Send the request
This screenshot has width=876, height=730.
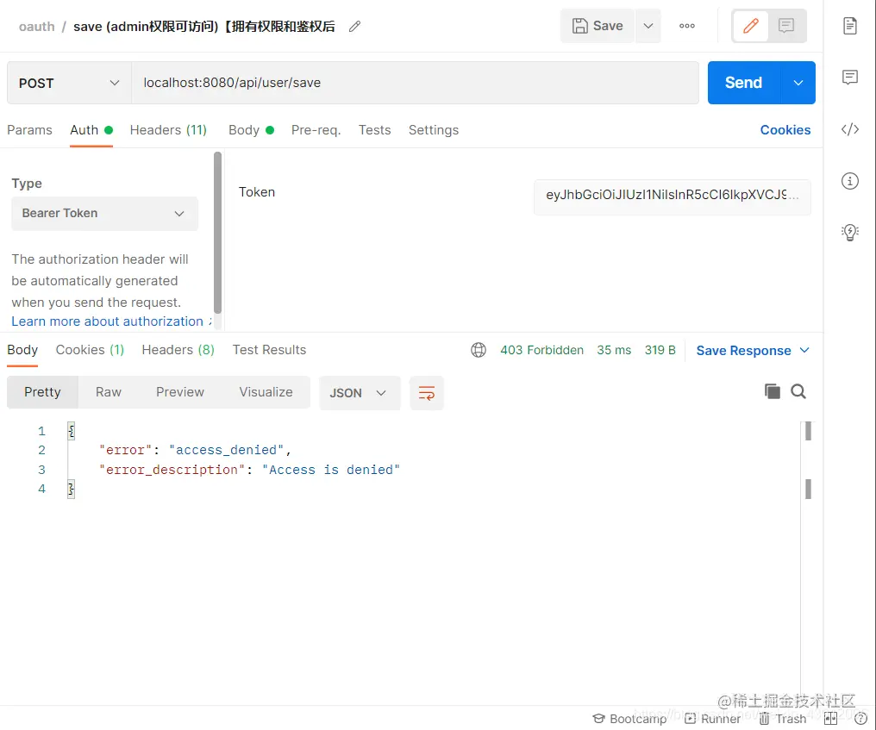pyautogui.click(x=743, y=83)
